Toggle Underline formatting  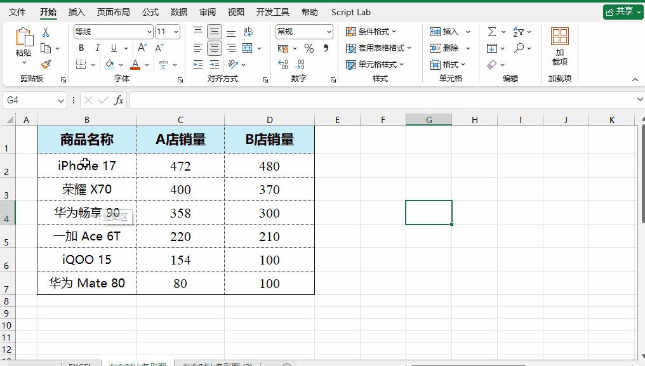(x=114, y=48)
